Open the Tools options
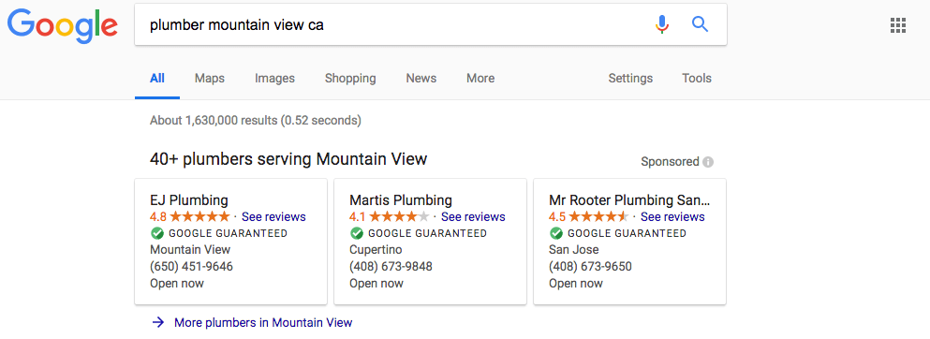 point(696,79)
